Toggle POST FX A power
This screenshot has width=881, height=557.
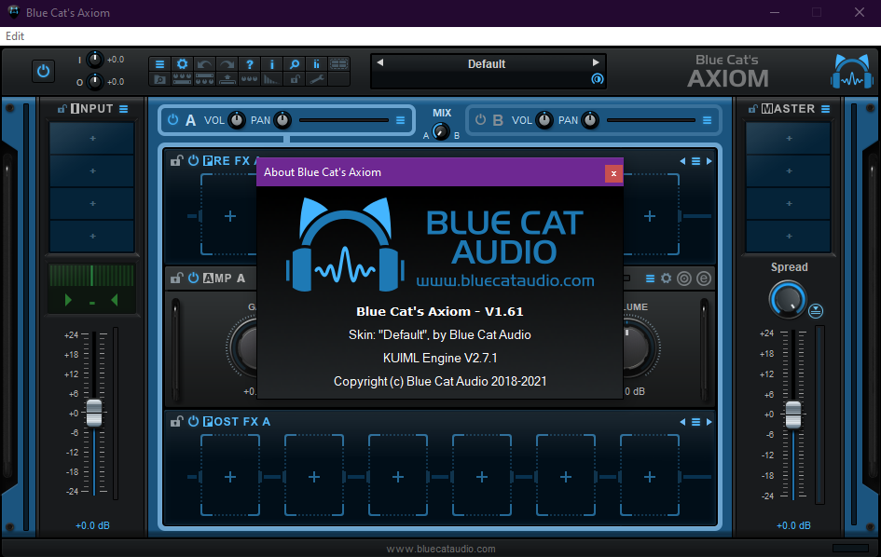click(x=193, y=421)
